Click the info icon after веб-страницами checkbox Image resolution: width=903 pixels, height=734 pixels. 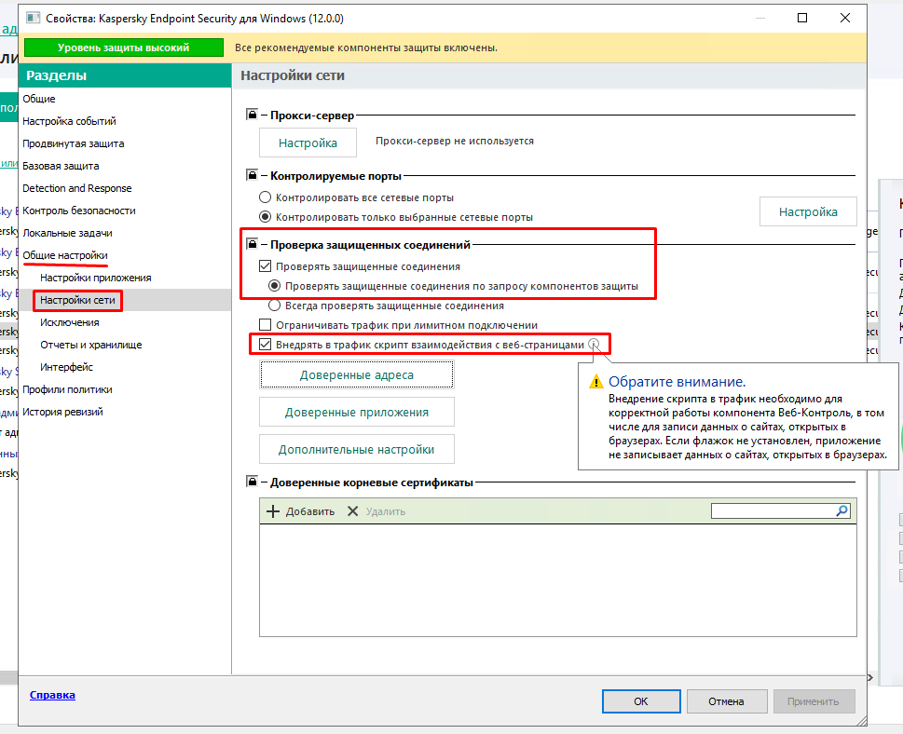pyautogui.click(x=594, y=345)
